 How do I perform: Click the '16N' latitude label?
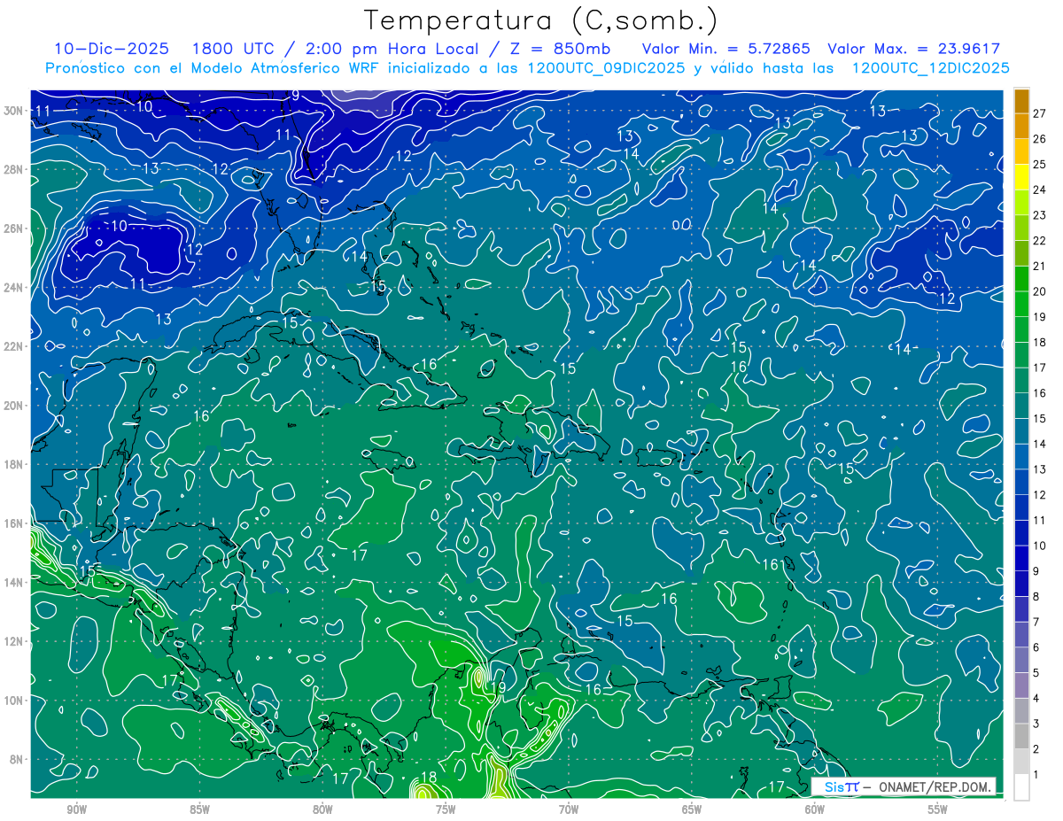15,523
